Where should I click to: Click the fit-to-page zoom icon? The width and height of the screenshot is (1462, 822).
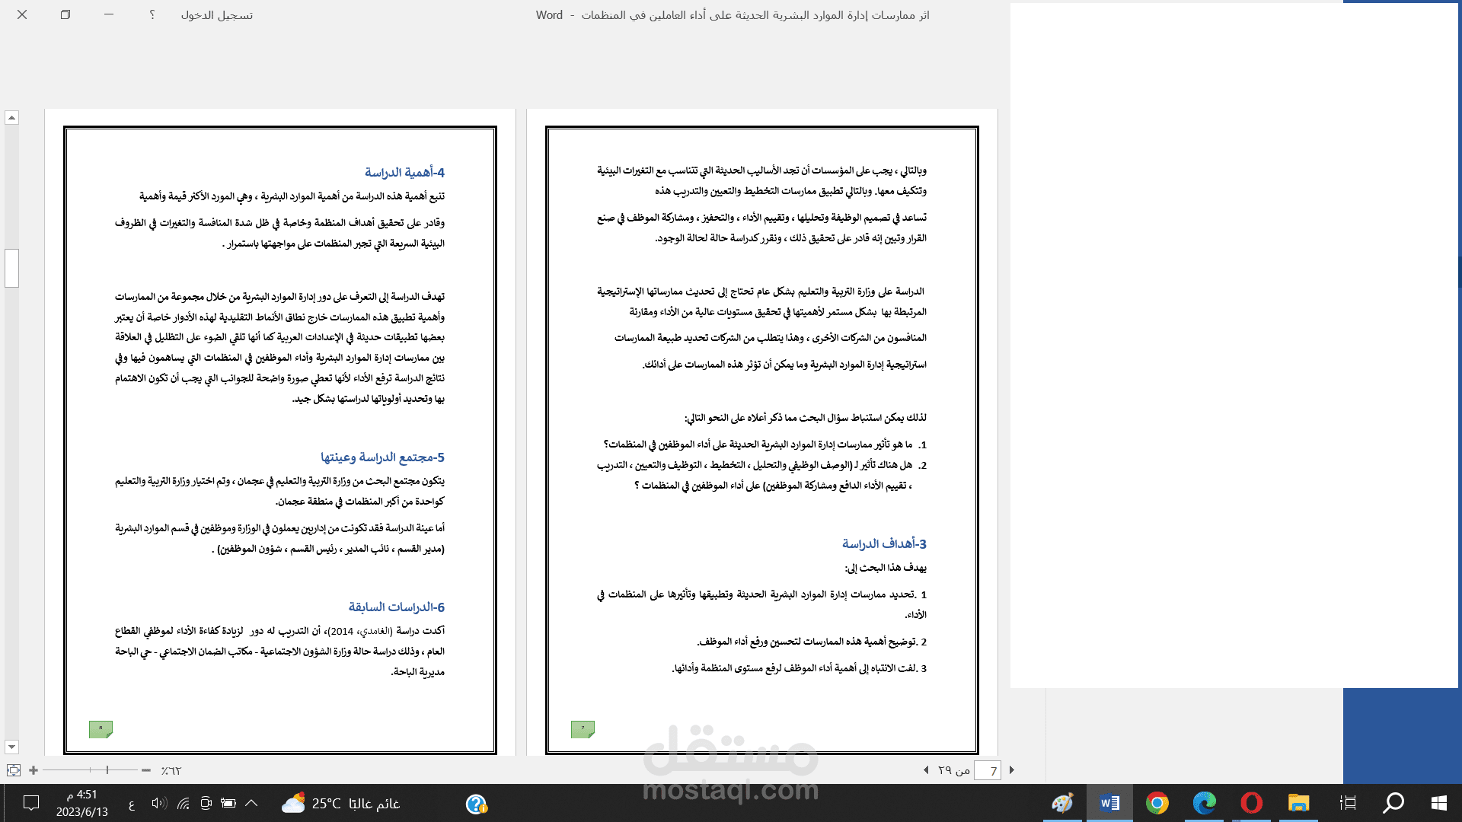pyautogui.click(x=14, y=770)
